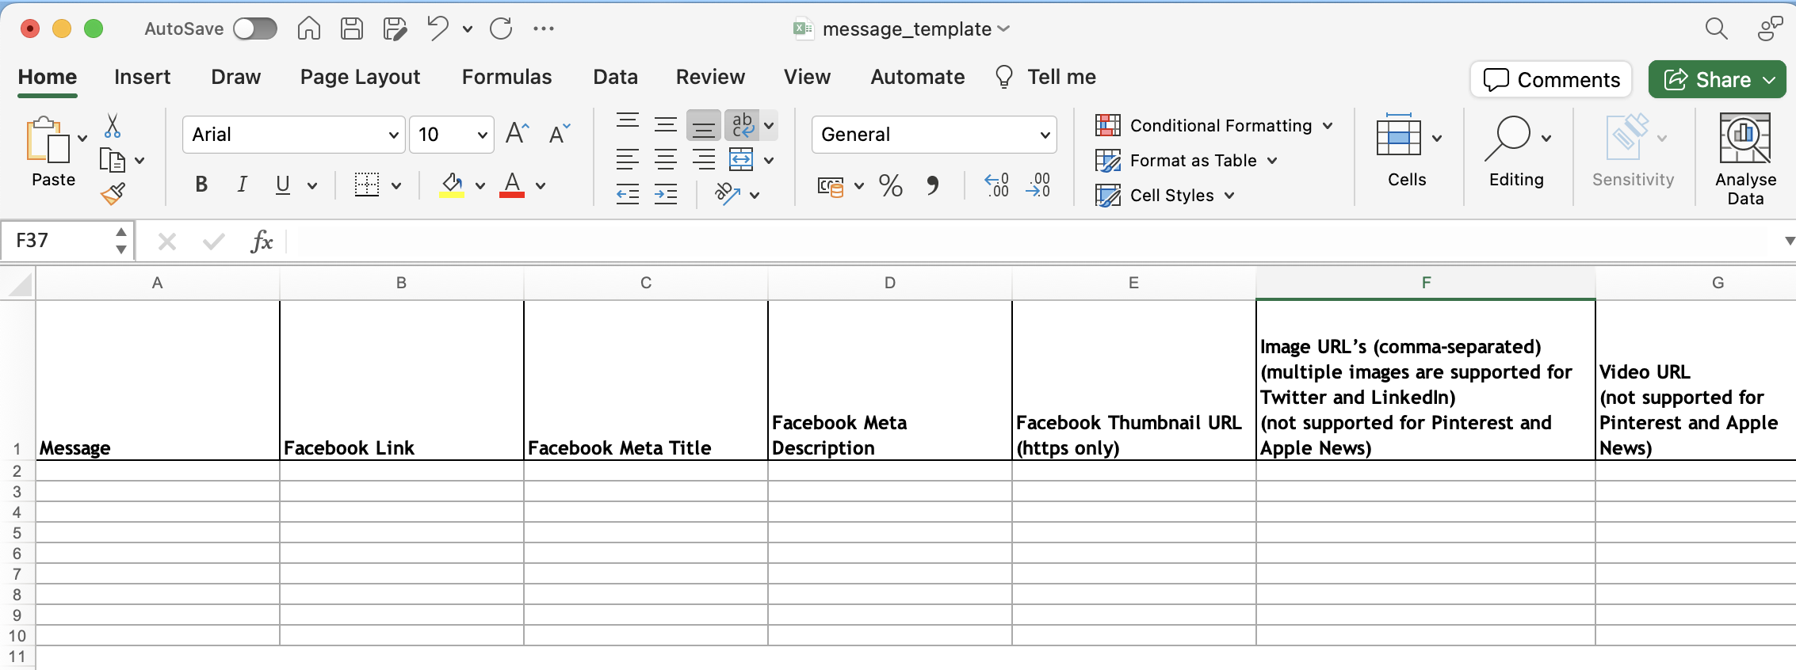Toggle bottom vertical alignment

pyautogui.click(x=704, y=125)
